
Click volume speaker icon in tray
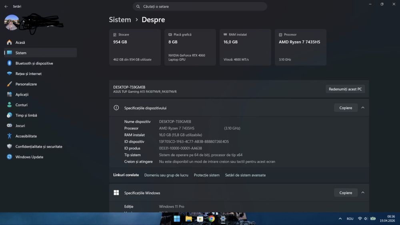[366, 219]
